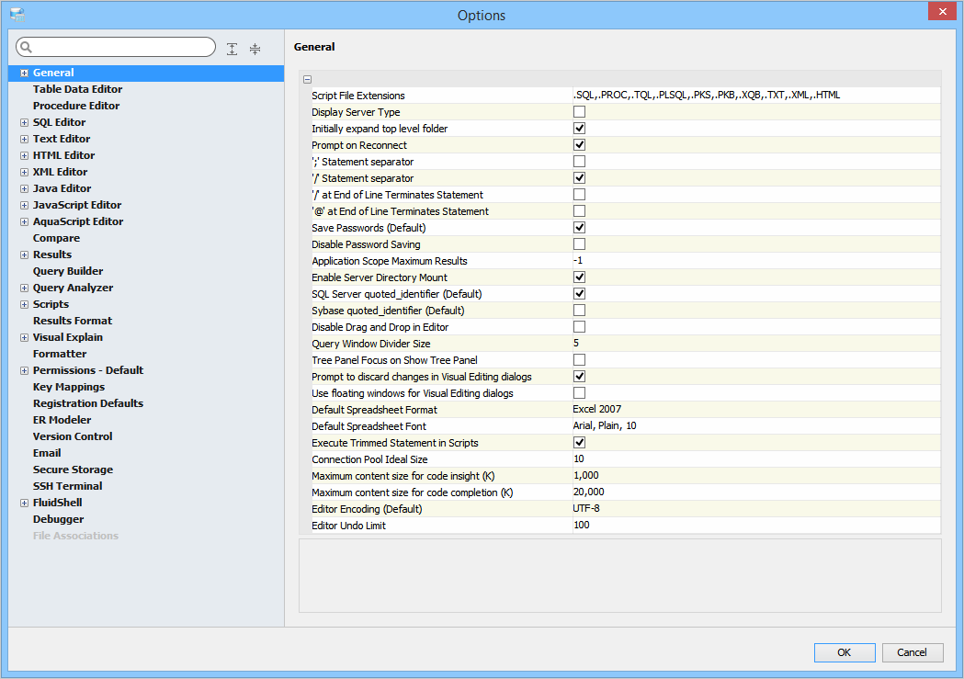The width and height of the screenshot is (964, 679).
Task: Open the Key Mappings options page
Action: 69,387
